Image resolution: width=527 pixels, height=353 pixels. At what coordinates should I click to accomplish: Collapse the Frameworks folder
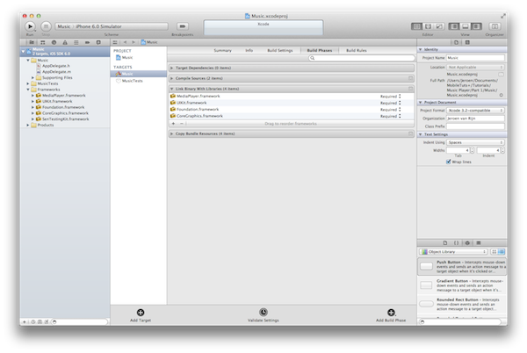(28, 90)
